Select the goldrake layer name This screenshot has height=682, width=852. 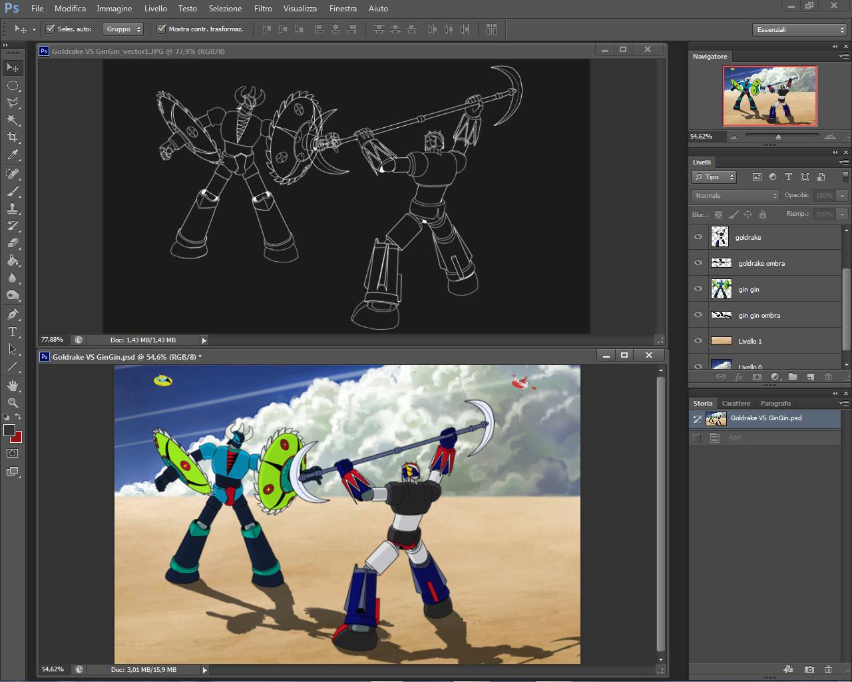pyautogui.click(x=748, y=238)
